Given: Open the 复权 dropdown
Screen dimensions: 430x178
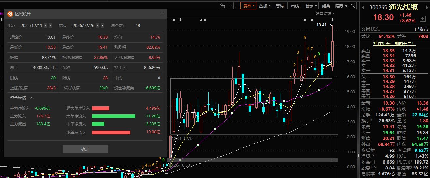Looking at the screenshot, I should 248,6.
